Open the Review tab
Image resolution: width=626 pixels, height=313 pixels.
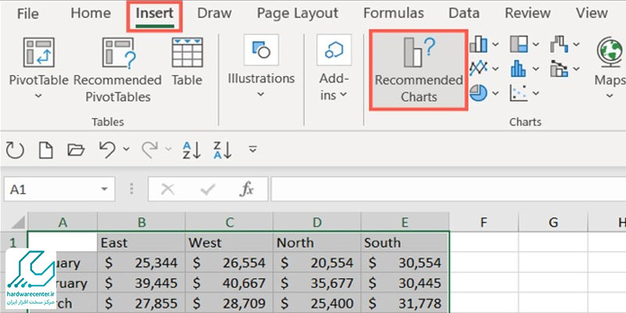pyautogui.click(x=528, y=13)
